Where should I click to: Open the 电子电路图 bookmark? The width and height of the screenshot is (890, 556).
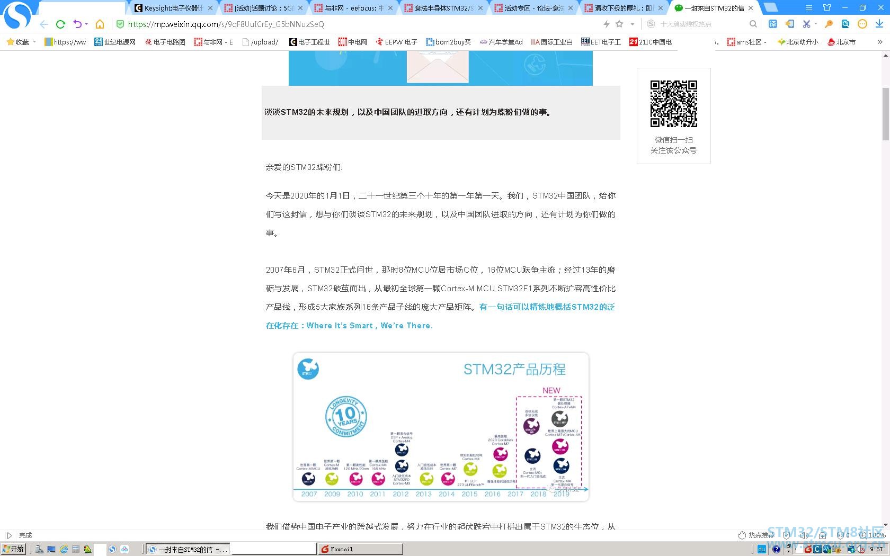[x=165, y=42]
